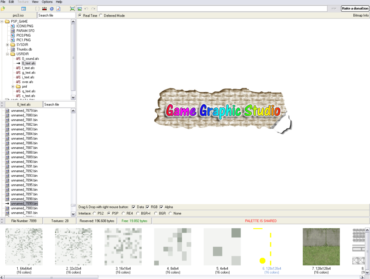The width and height of the screenshot is (370, 279).
Task: Click the undo arrow icon
Action: (x=86, y=9)
